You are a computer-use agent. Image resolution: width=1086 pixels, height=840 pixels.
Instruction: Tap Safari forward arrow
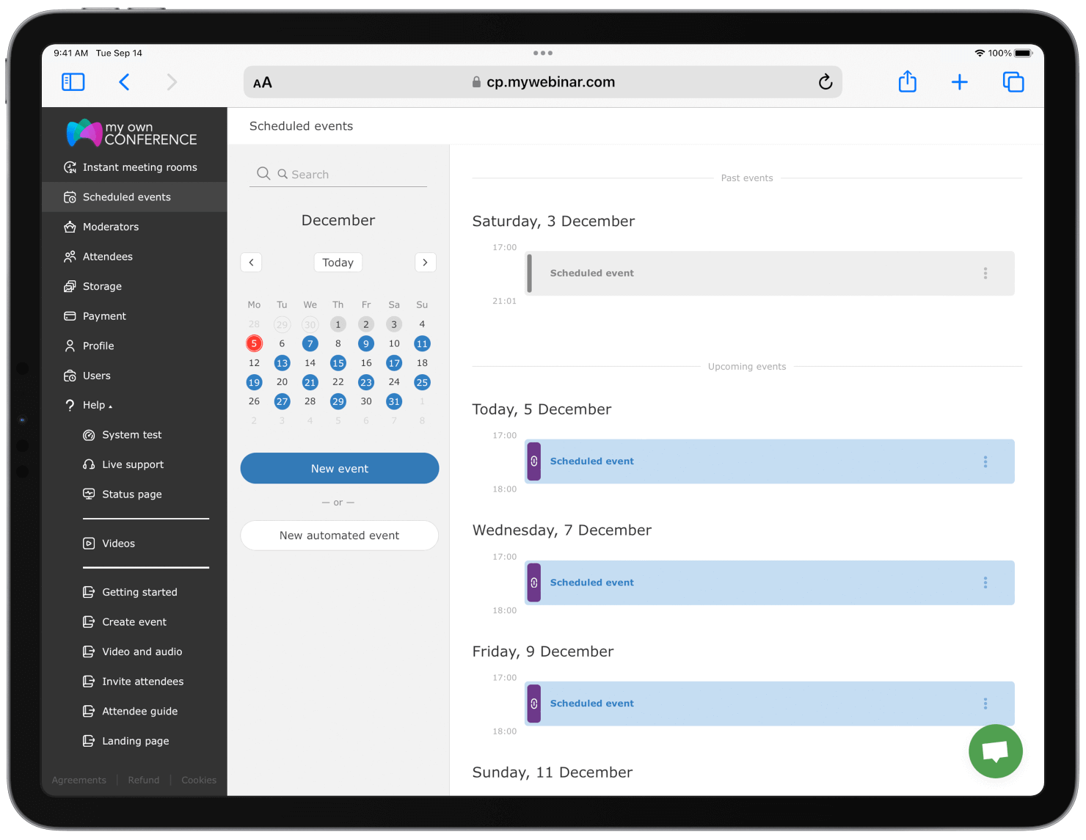click(172, 82)
